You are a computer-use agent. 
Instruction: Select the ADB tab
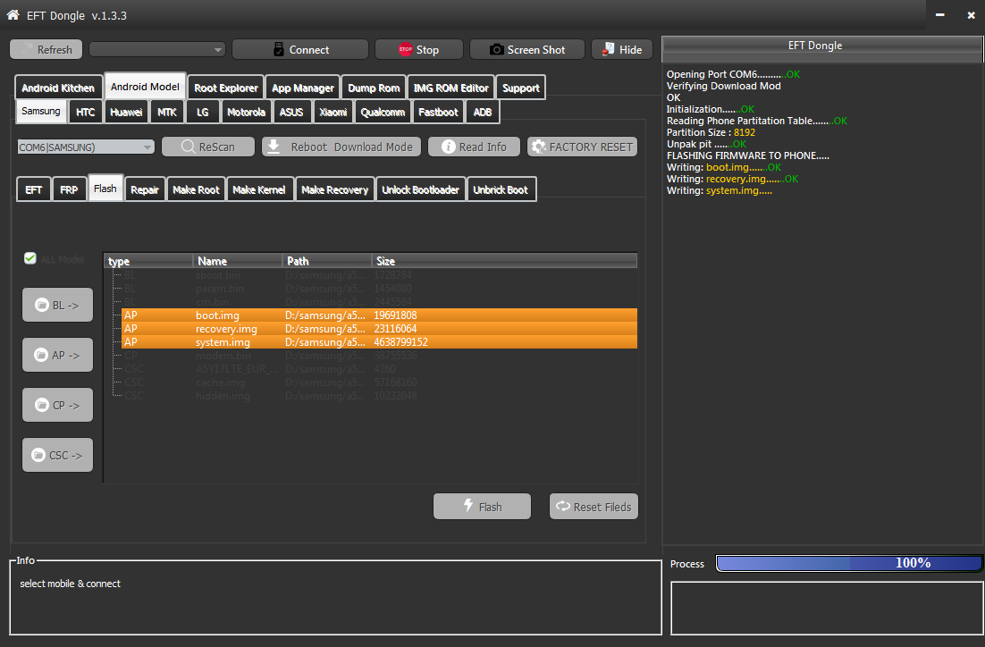click(483, 113)
